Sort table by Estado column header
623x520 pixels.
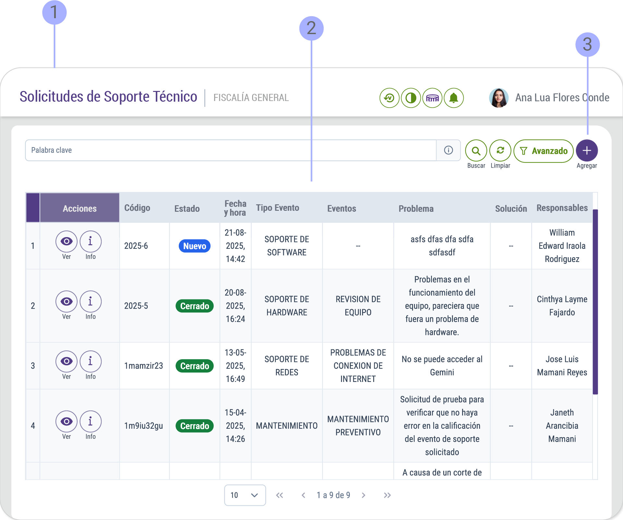(187, 209)
